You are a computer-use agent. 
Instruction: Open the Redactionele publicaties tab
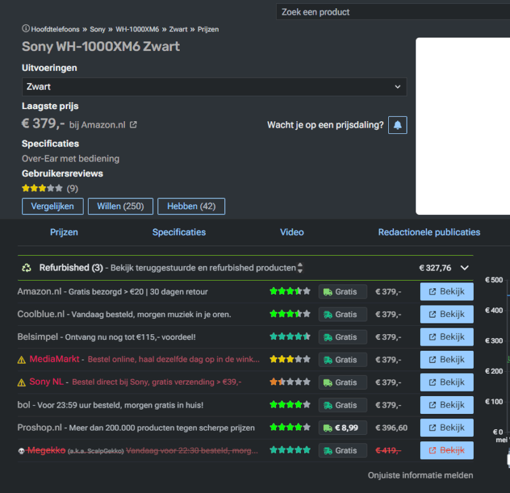429,232
